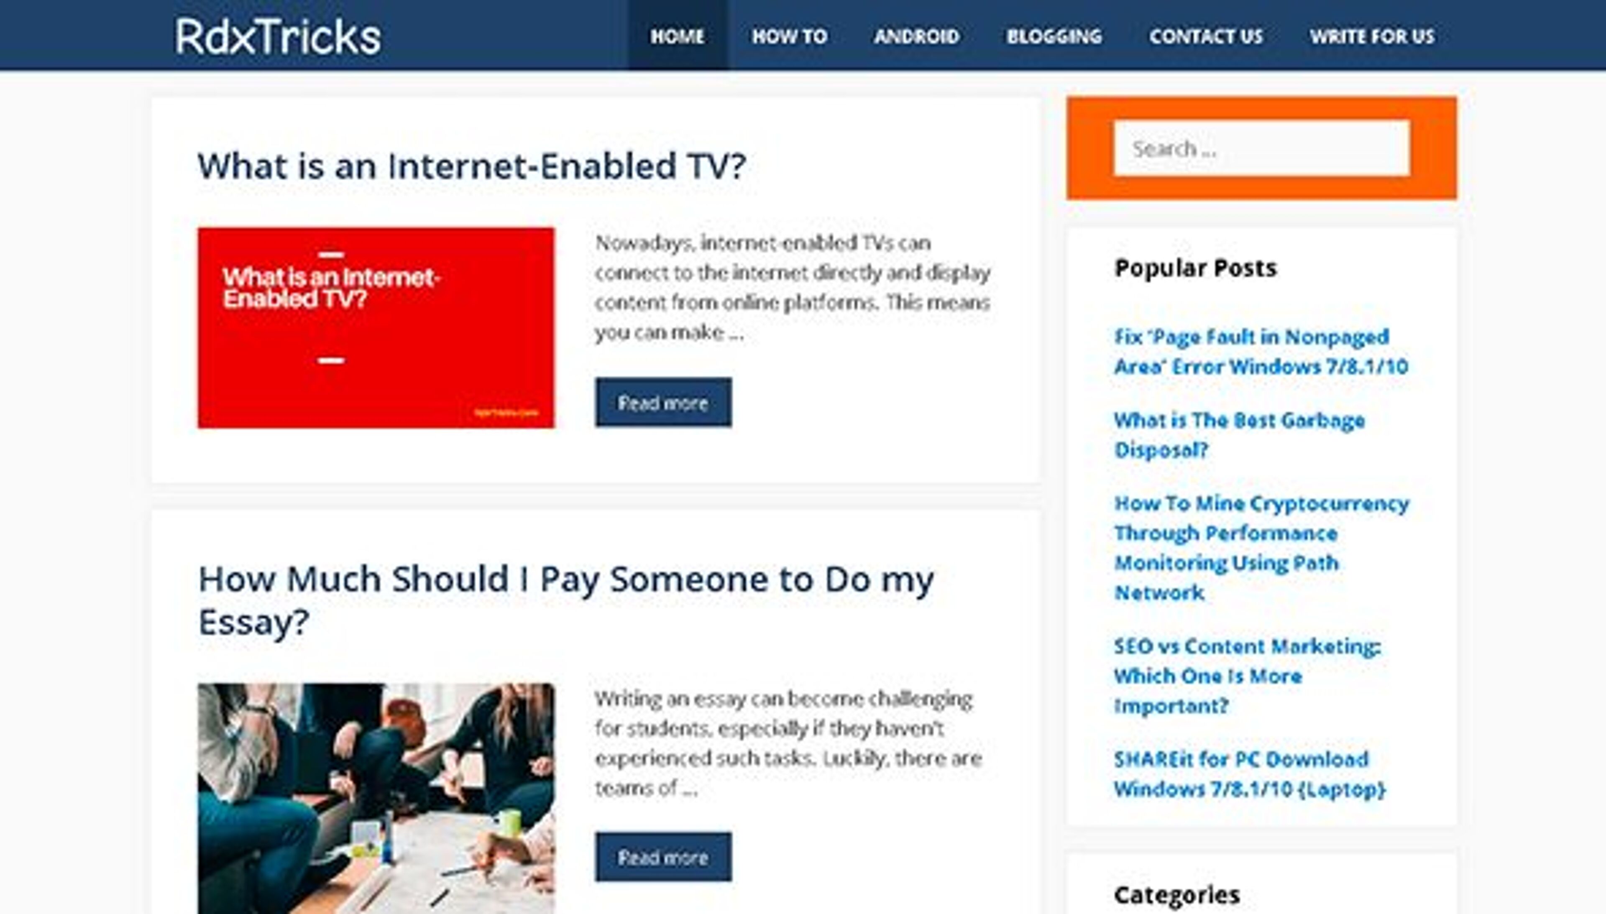Screen dimensions: 1606x914
Task: Read more on the essay article
Action: coord(663,857)
